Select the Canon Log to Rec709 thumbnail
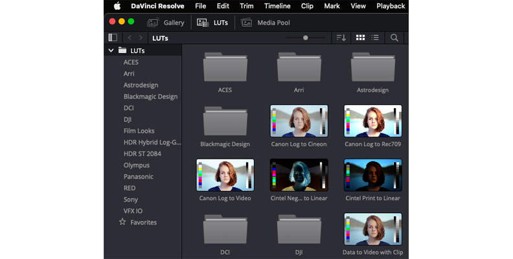Image resolution: width=513 pixels, height=259 pixels. coord(373,121)
